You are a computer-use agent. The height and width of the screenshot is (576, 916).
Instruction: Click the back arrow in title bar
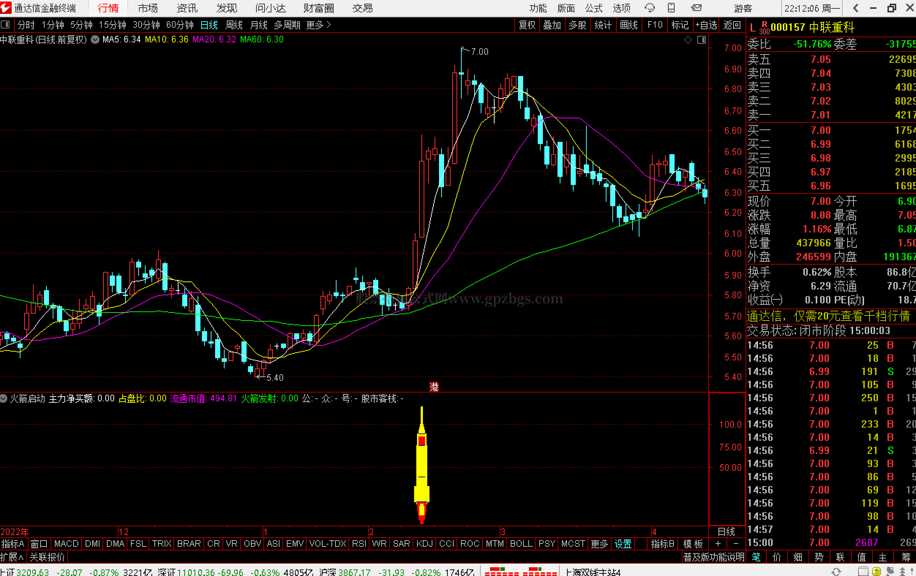coord(856,8)
